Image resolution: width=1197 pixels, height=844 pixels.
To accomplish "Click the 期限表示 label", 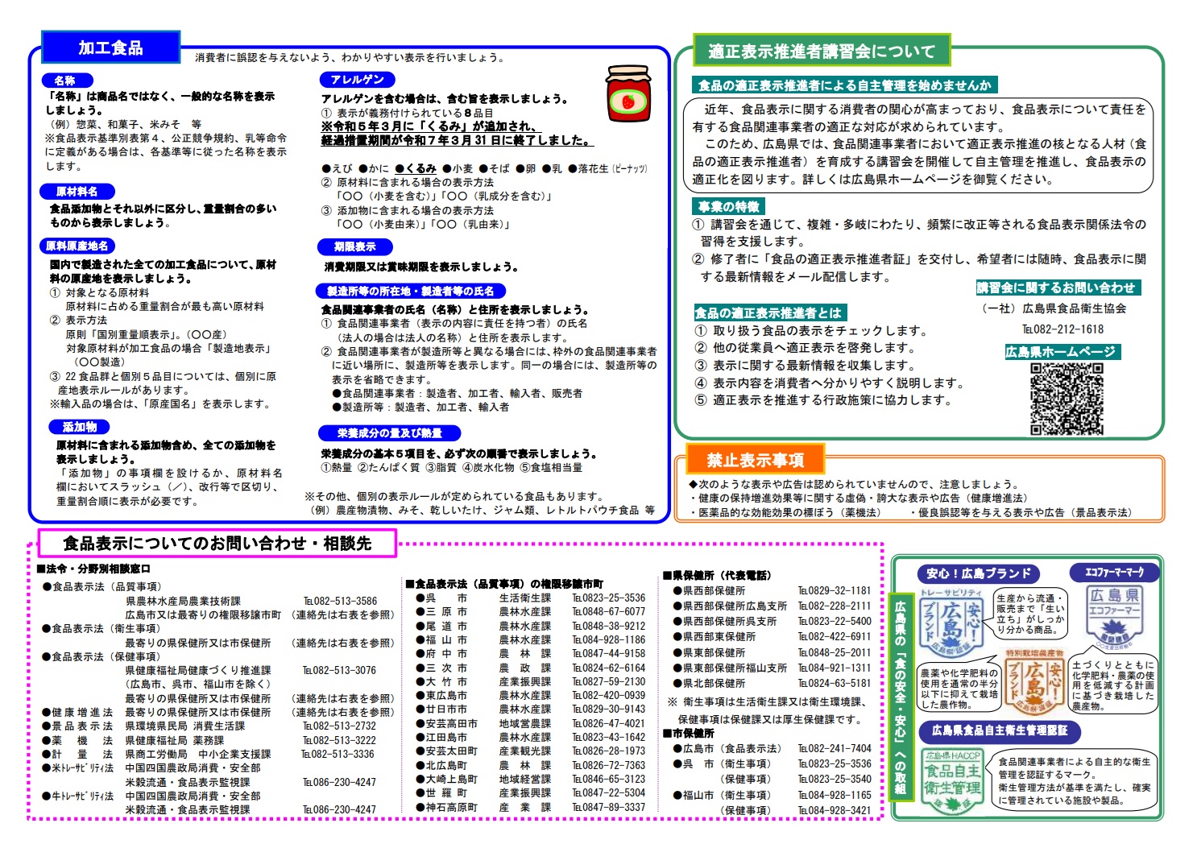I will pyautogui.click(x=354, y=246).
